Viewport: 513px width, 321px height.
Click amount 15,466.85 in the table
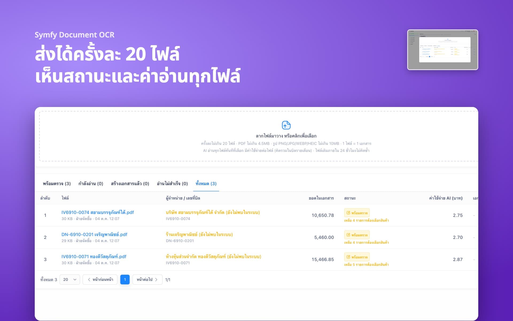point(323,259)
